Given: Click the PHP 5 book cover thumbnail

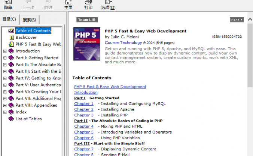Looking at the screenshot, I should 87,44.
